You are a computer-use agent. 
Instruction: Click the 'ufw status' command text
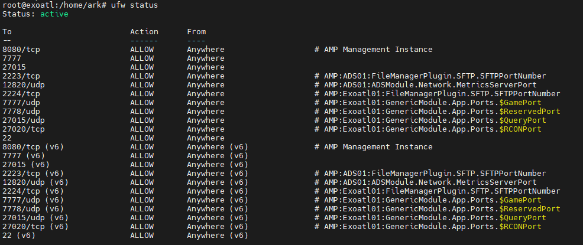click(134, 5)
